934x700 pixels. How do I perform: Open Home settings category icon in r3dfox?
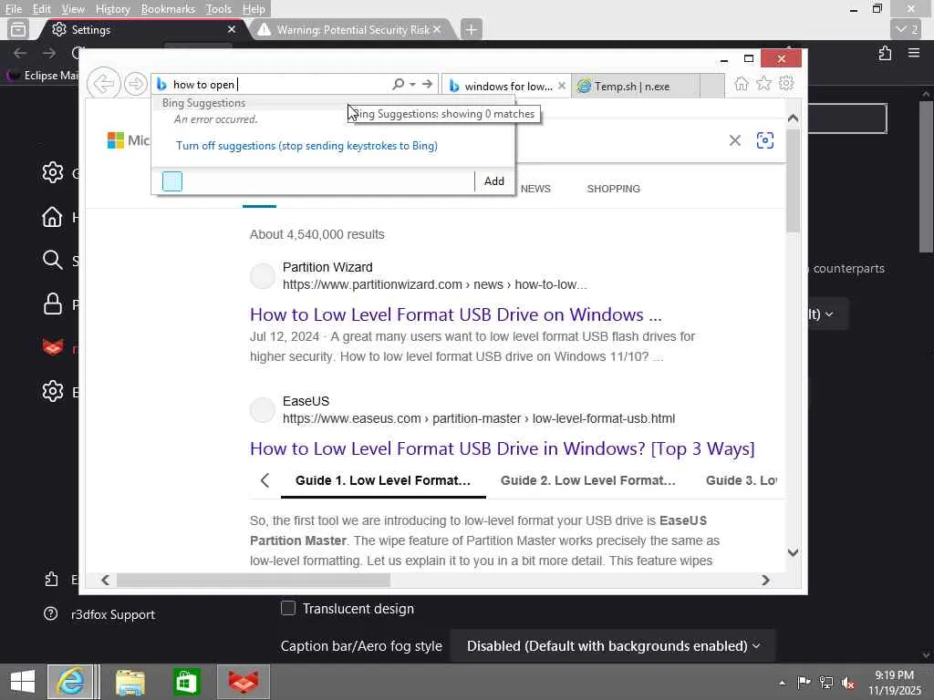52,217
